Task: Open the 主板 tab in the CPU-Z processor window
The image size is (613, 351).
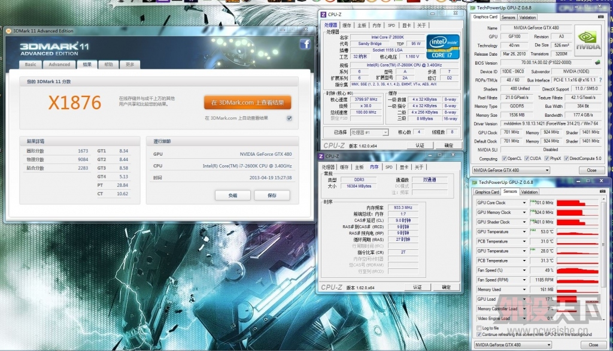Action: coord(362,25)
